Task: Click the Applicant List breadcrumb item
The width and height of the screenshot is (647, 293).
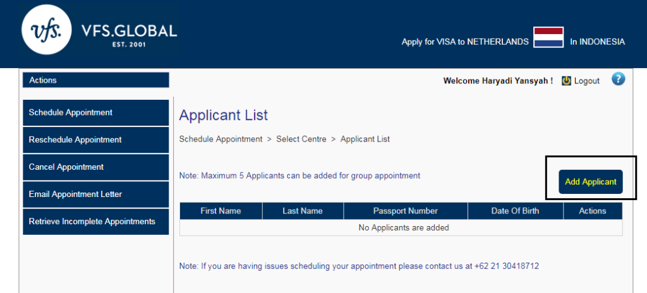Action: [x=365, y=139]
